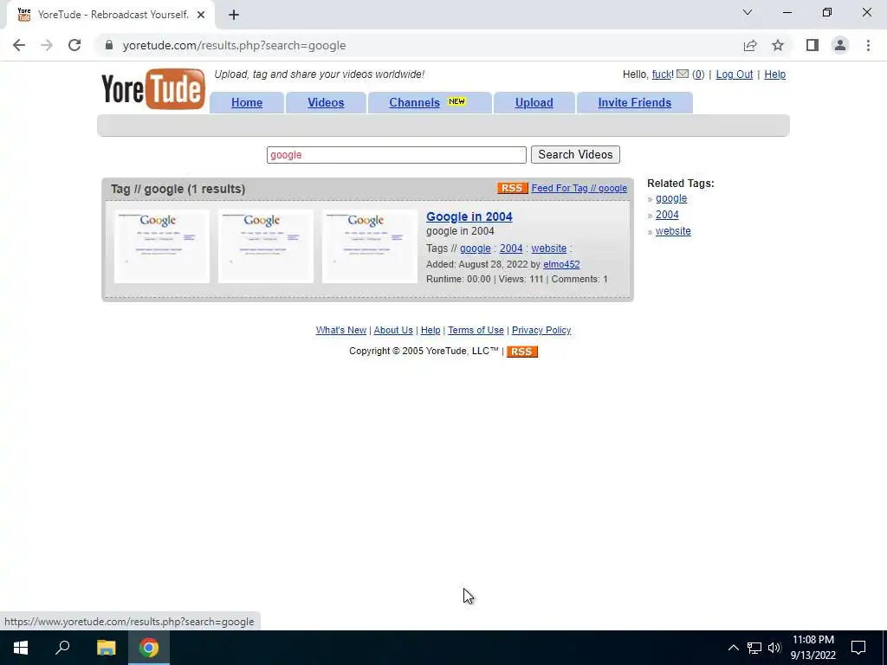Click the browser address bar URL
Screen dimensions: 887x665
coord(234,45)
